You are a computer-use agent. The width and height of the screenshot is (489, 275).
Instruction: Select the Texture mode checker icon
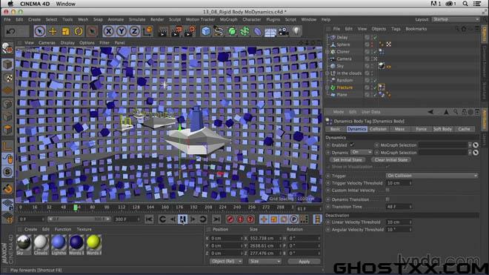8,78
